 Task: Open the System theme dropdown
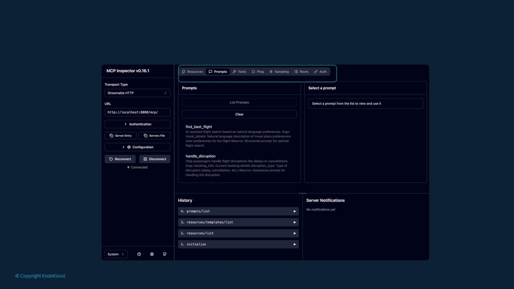(116, 254)
